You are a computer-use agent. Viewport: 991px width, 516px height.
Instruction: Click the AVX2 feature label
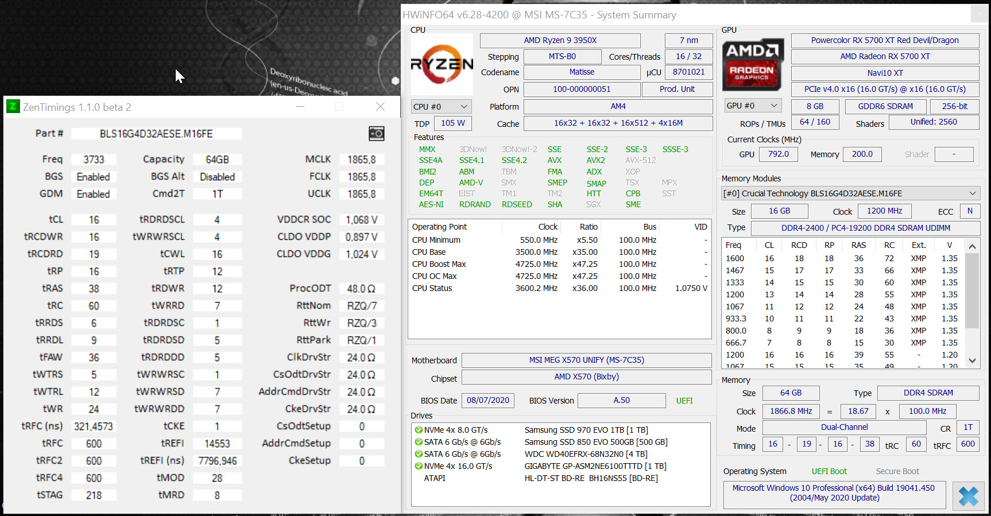coord(595,160)
